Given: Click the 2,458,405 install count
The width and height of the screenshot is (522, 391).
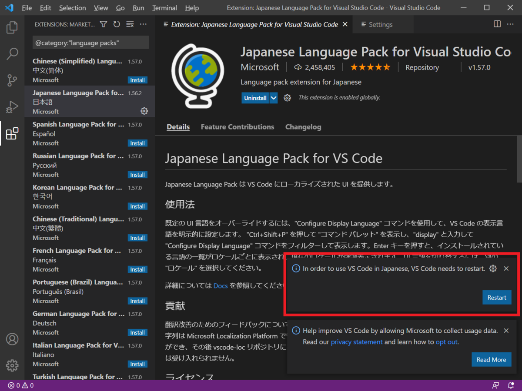Looking at the screenshot, I should click(x=315, y=67).
